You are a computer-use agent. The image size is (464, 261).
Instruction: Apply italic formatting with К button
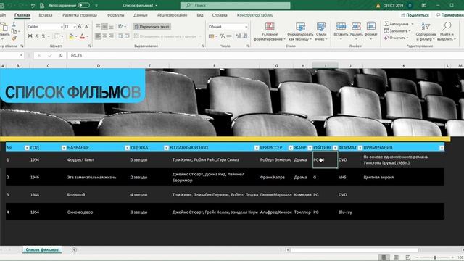coord(37,36)
